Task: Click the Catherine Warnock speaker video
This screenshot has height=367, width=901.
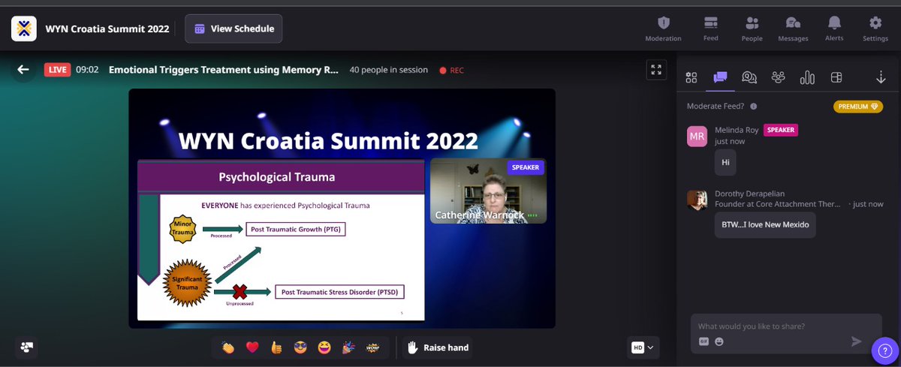Action: click(x=489, y=191)
